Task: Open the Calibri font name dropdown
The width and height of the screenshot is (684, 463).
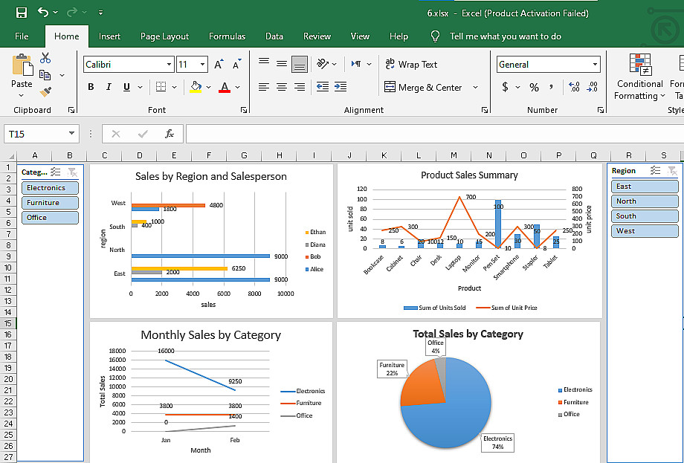Action: [169, 65]
